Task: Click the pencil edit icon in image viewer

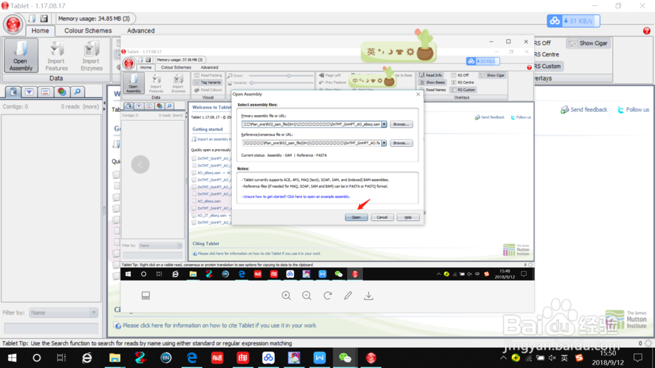Action: click(x=348, y=295)
